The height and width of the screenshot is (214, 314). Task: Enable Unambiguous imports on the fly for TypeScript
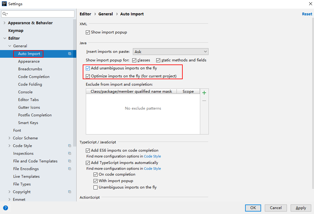pyautogui.click(x=96, y=187)
